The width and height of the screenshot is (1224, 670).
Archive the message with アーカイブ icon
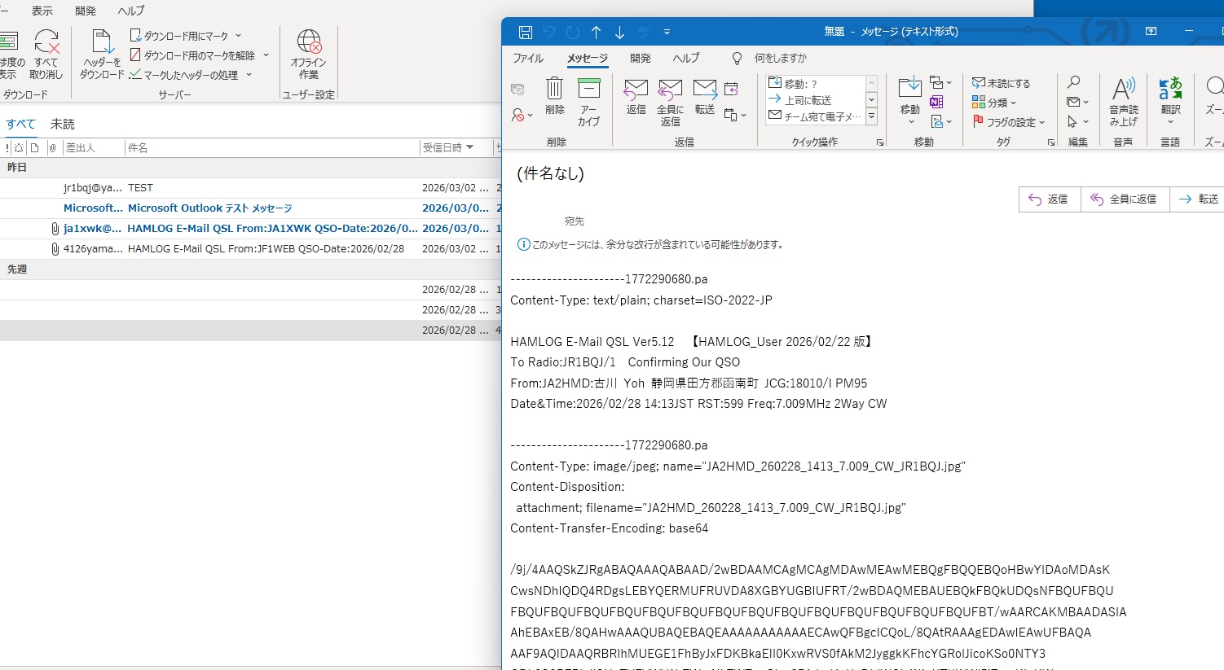coord(588,90)
